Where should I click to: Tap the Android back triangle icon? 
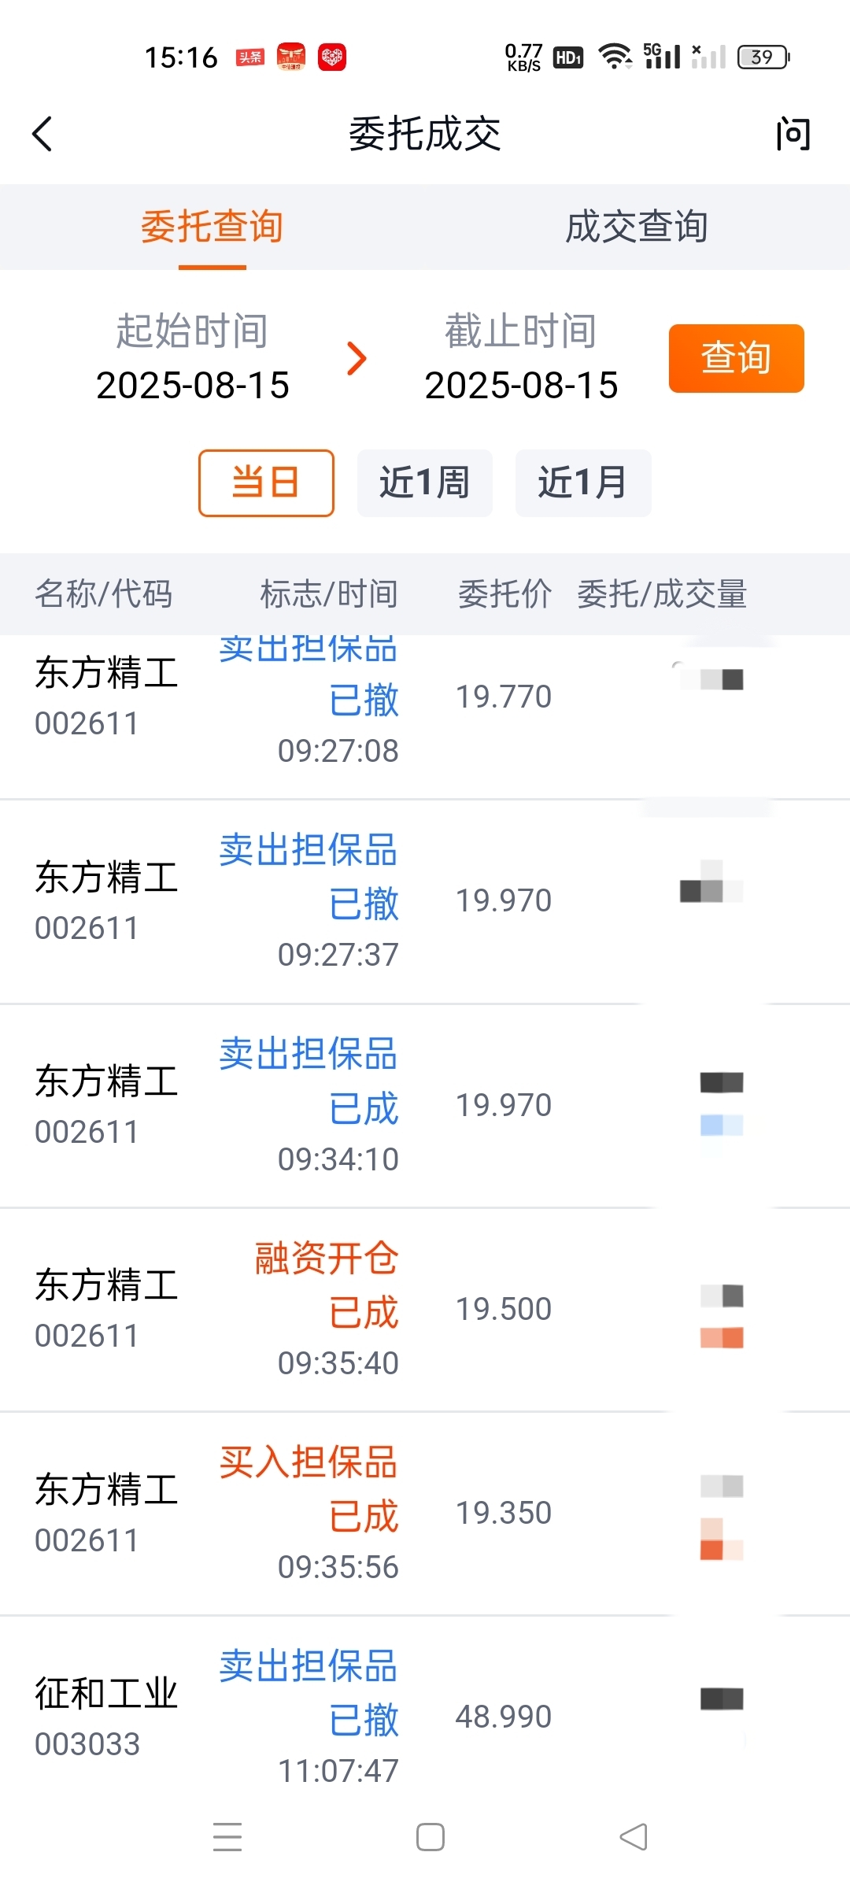tap(634, 1836)
